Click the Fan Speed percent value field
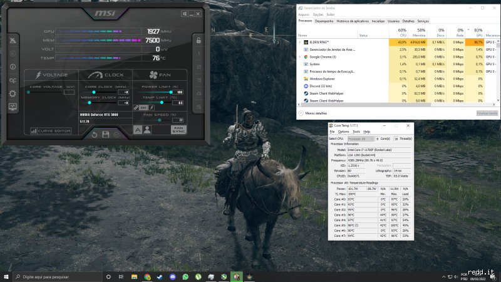This screenshot has width=501, height=282. (x=178, y=120)
